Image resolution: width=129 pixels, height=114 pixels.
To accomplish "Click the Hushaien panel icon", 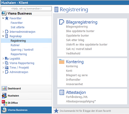I will coord(4,96).
